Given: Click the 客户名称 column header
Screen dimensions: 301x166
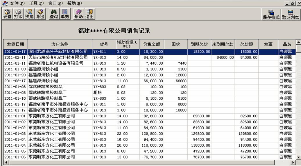Looking at the screenshot, I should coord(60,44).
